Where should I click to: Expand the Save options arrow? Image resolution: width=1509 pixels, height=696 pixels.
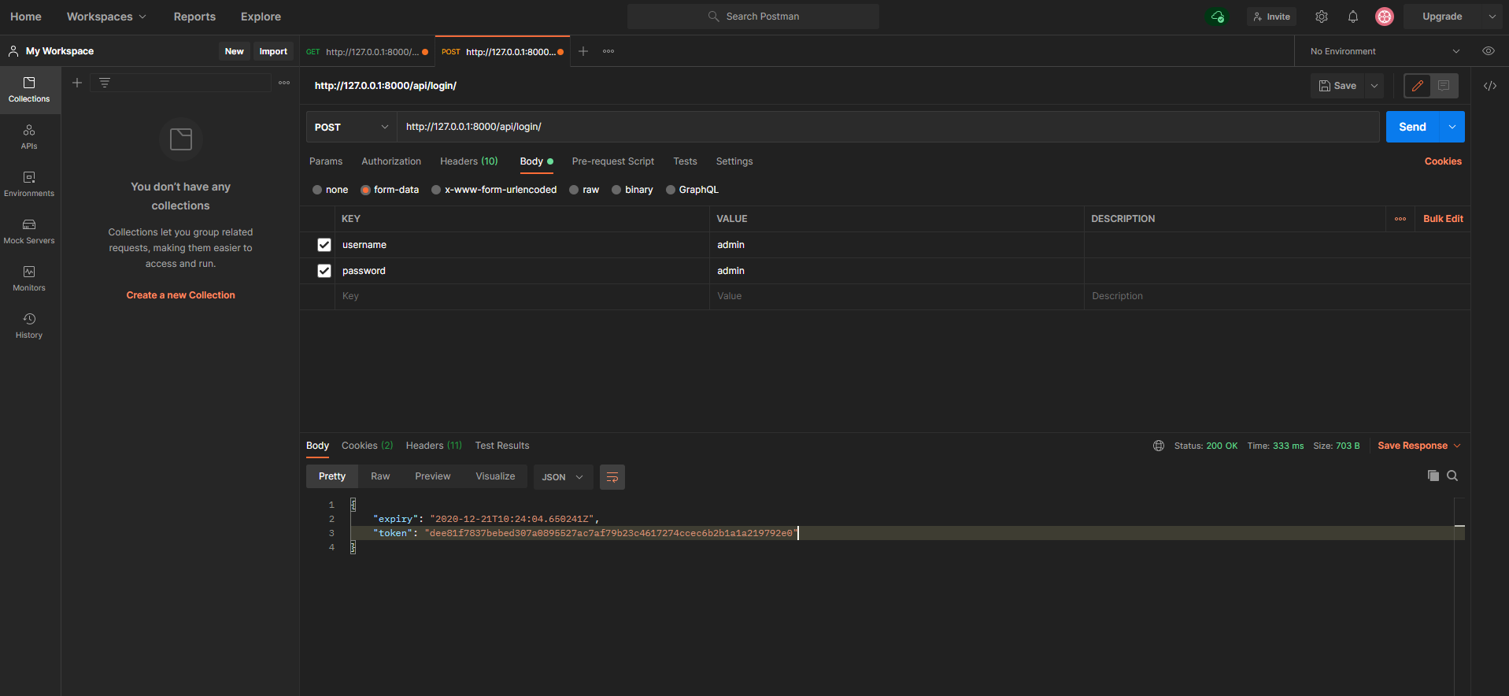pyautogui.click(x=1374, y=86)
